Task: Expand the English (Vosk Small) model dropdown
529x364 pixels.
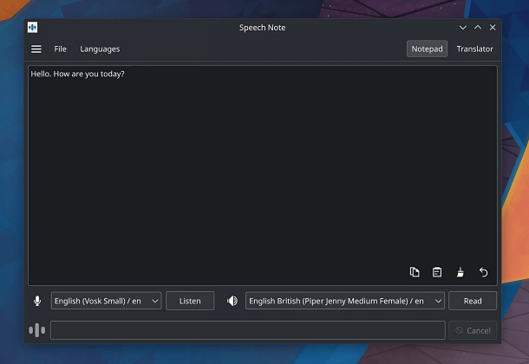Action: 106,301
